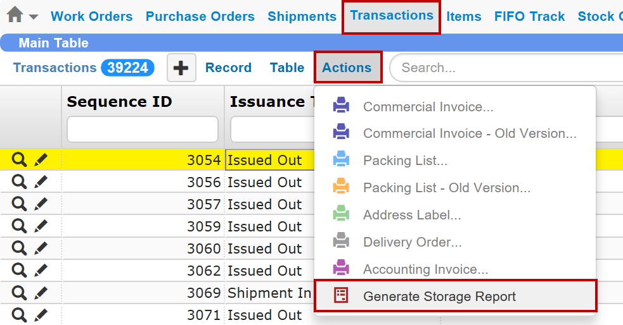Click the plus icon to add transaction
The height and width of the screenshot is (325, 623).
pos(181,68)
